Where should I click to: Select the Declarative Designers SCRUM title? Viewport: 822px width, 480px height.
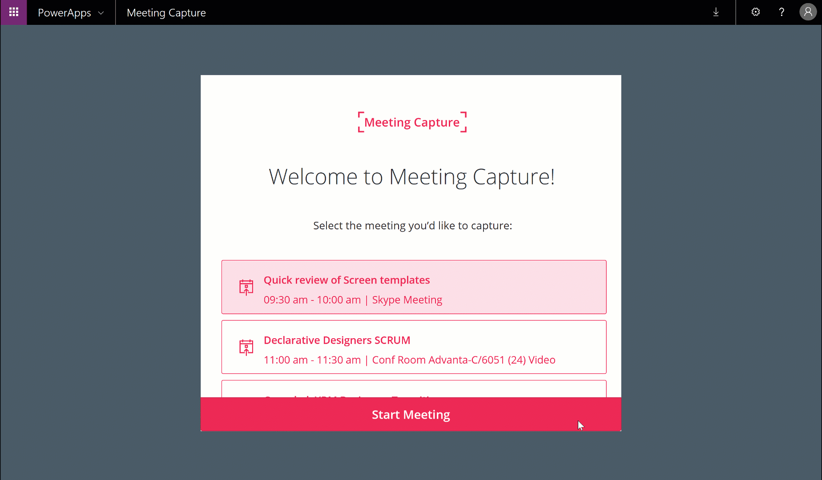[337, 340]
